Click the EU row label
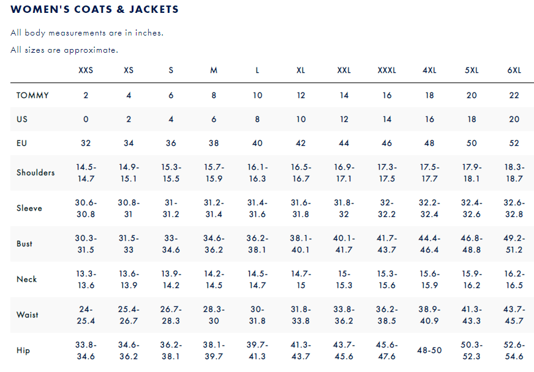This screenshot has height=372, width=534. tap(22, 143)
